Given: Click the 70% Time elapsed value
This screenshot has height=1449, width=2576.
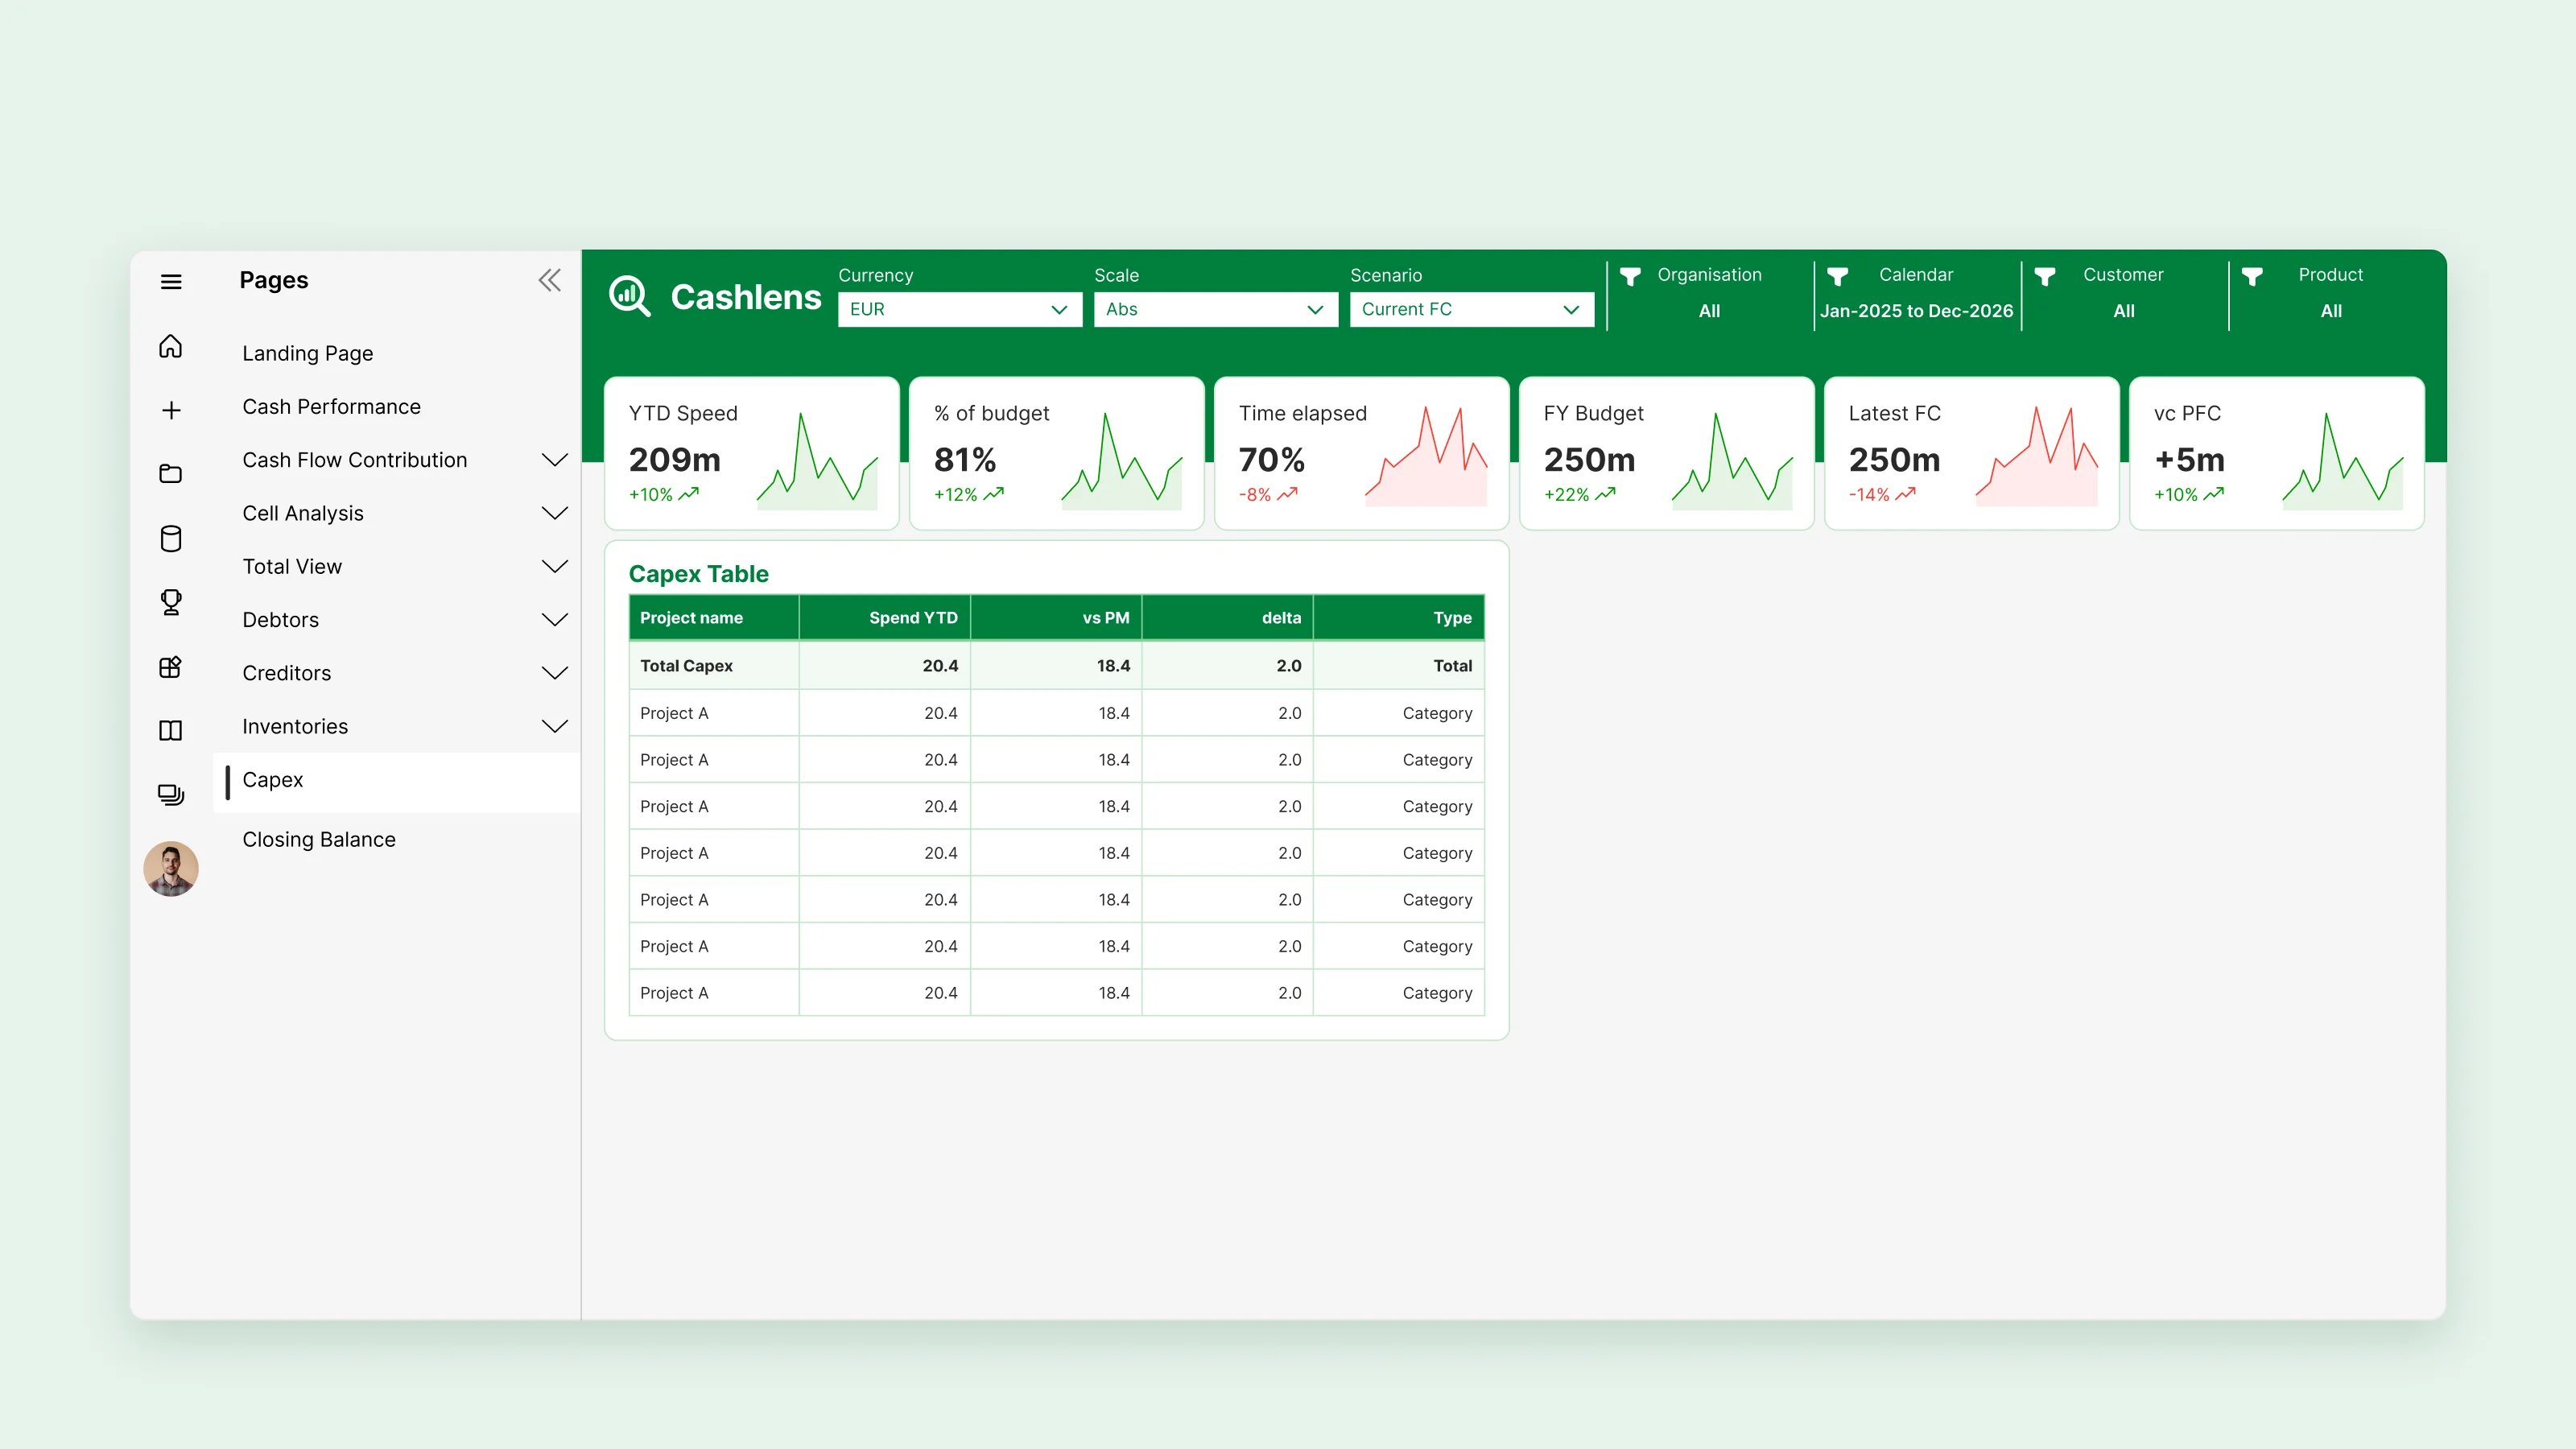Looking at the screenshot, I should point(1272,460).
